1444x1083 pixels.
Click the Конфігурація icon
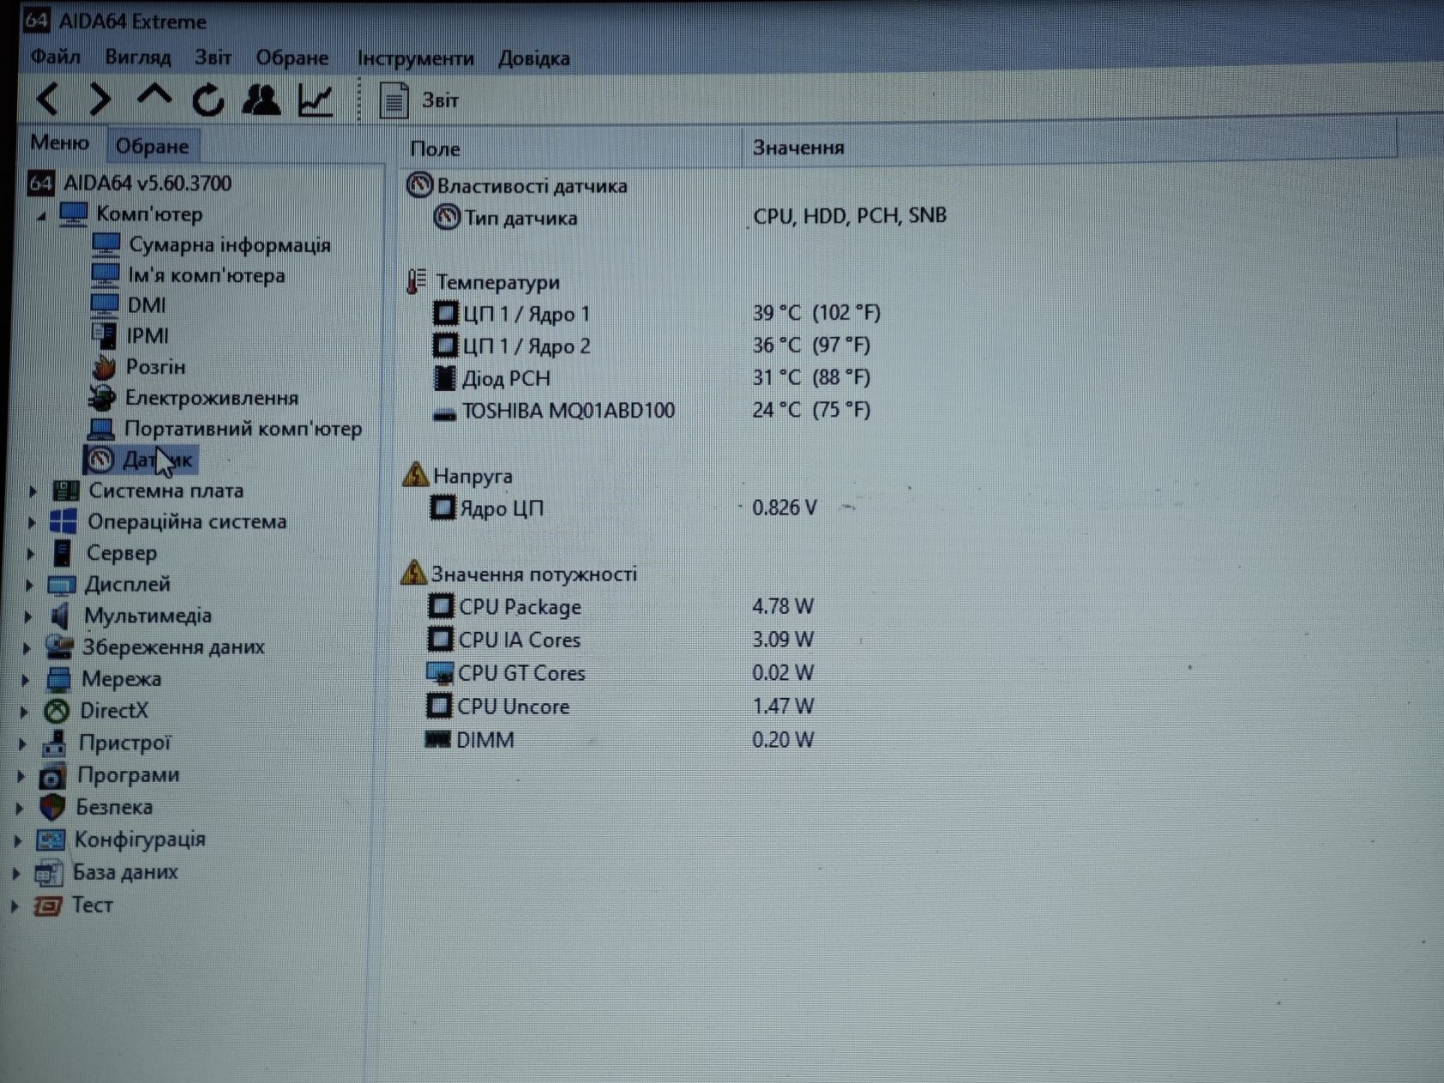click(x=50, y=840)
